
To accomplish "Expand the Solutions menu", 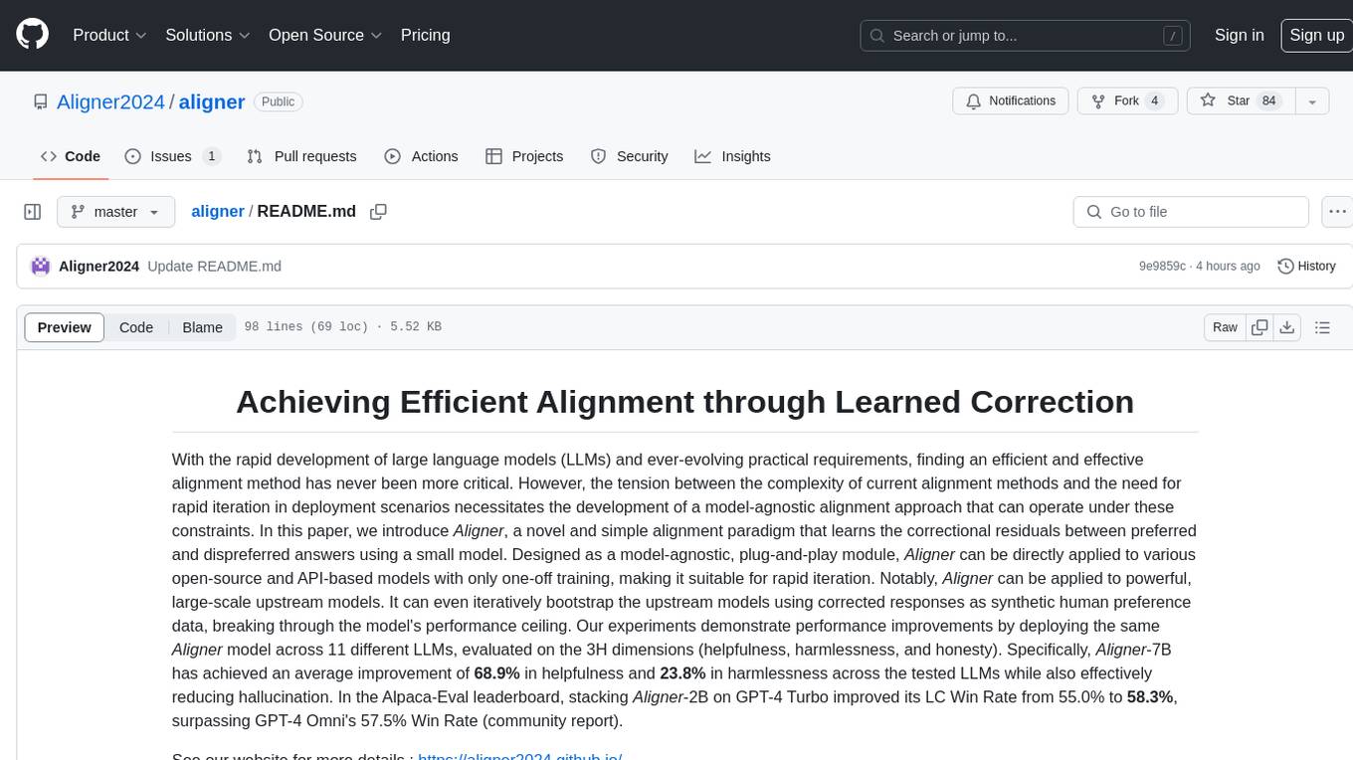I will [x=207, y=35].
